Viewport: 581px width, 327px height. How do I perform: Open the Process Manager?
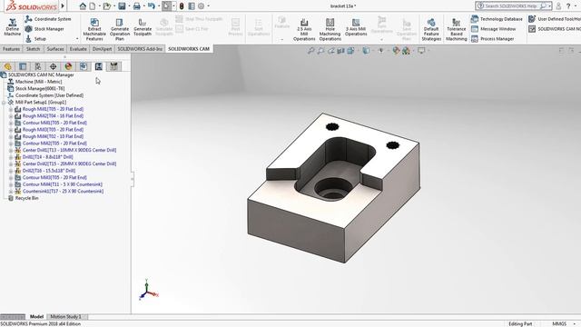(492, 38)
